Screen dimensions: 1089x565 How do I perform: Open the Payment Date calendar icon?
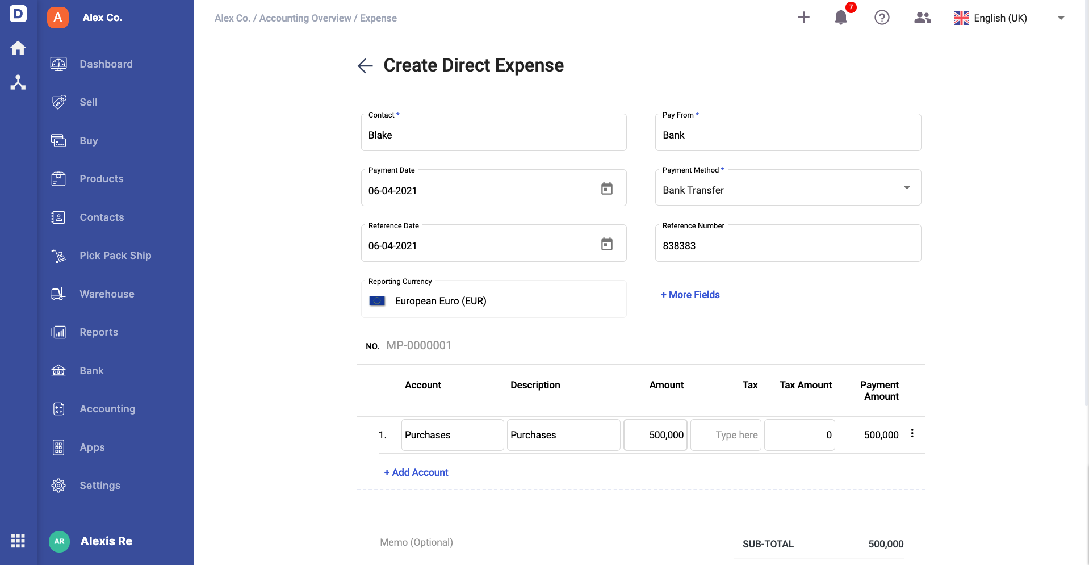pyautogui.click(x=607, y=189)
